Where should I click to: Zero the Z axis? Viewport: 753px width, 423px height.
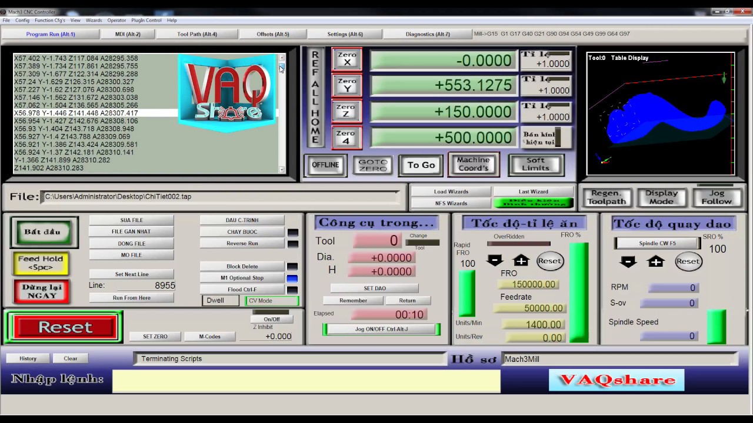click(x=347, y=111)
